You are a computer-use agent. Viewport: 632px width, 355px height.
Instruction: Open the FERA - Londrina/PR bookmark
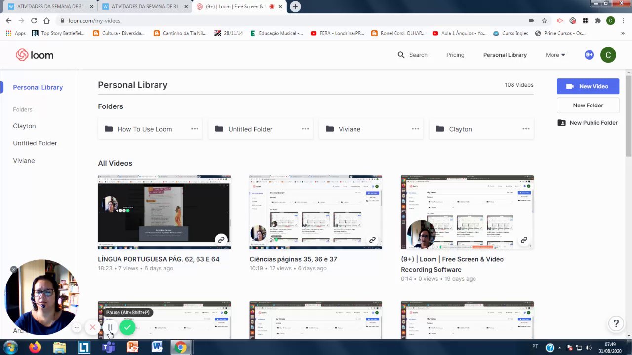(337, 33)
